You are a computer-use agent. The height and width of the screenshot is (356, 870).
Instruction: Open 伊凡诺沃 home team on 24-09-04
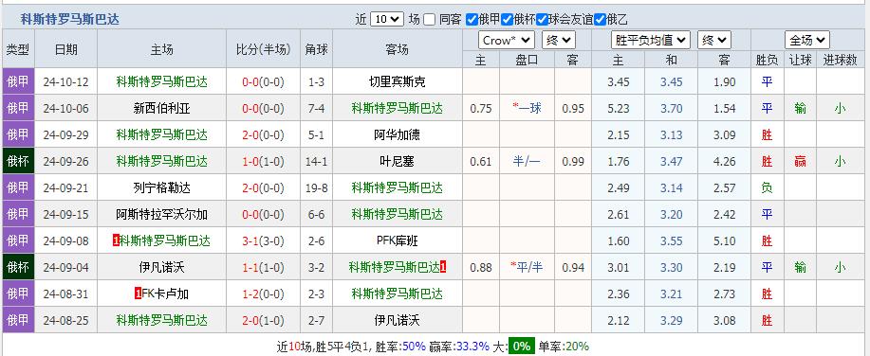[x=161, y=267]
